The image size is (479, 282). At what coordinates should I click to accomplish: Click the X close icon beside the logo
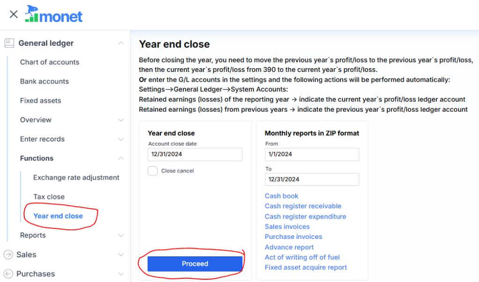tap(14, 14)
